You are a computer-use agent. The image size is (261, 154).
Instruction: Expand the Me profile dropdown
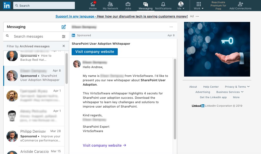[181, 6]
